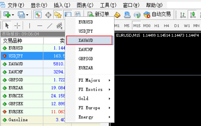Choose EURZAR in the popup menu
The image size is (201, 126).
point(89,68)
